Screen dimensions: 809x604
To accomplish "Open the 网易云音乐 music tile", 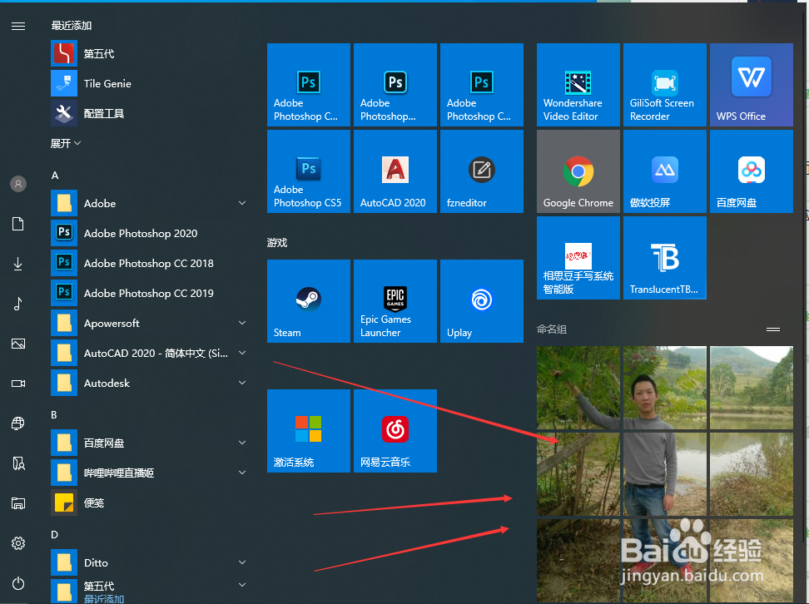I will point(395,431).
